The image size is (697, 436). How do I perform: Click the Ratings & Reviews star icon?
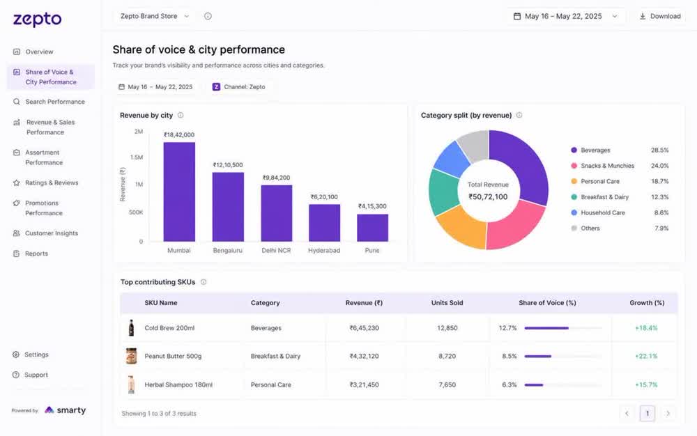[17, 182]
